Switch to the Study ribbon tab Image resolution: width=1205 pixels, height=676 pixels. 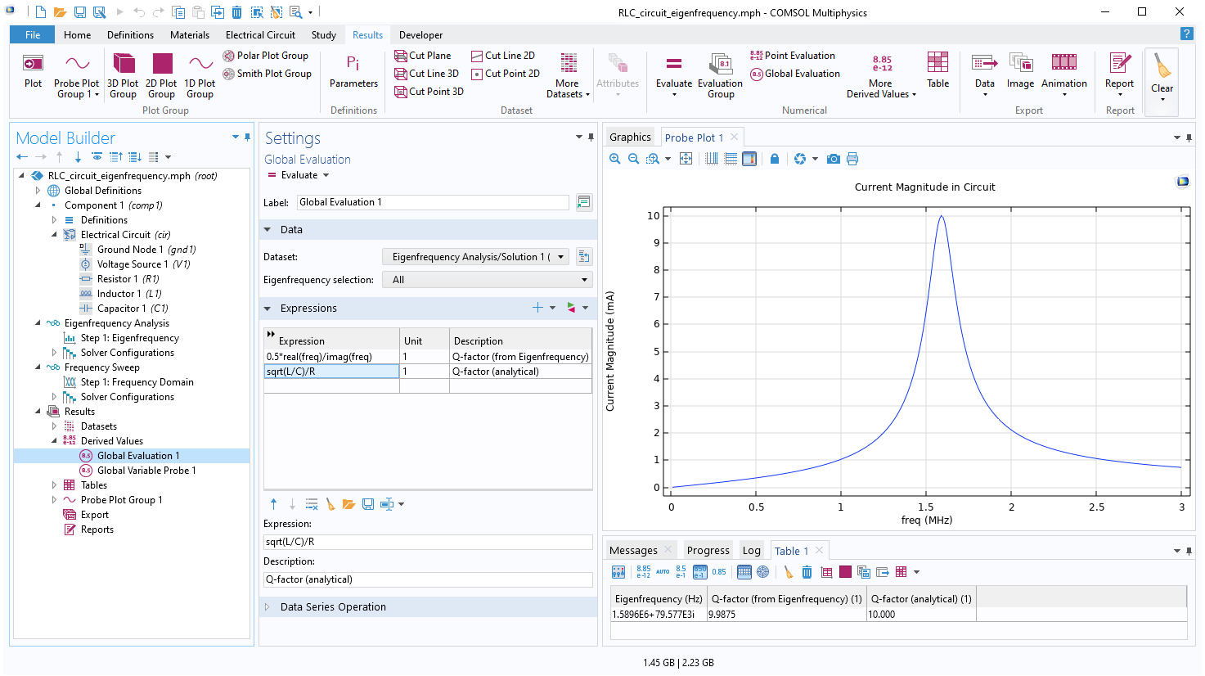click(323, 35)
